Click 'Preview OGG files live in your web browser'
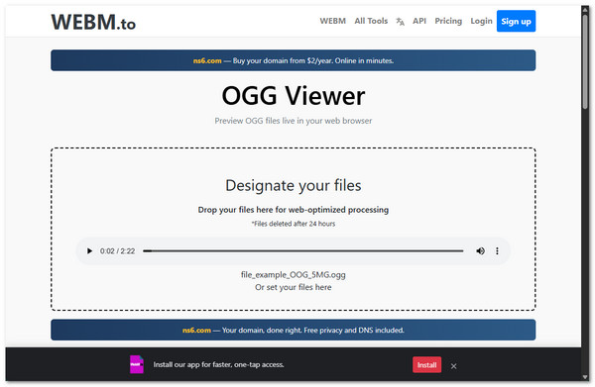The image size is (595, 387). [293, 121]
